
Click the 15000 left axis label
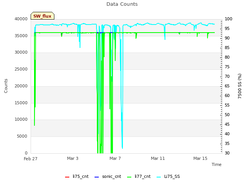tap(21, 103)
